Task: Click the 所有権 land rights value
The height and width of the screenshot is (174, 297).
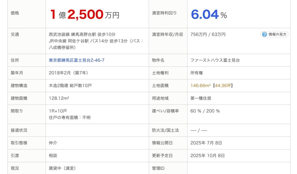Action: [x=197, y=73]
